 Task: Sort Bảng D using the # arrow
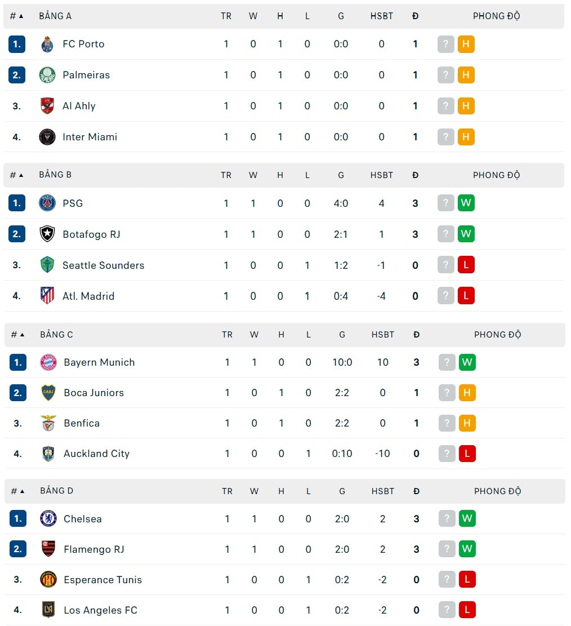tap(23, 491)
